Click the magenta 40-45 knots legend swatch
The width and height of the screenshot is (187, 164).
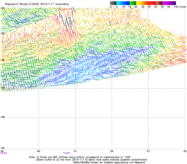point(166,3)
